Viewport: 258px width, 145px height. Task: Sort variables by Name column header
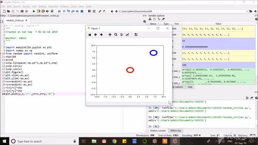point(153,24)
